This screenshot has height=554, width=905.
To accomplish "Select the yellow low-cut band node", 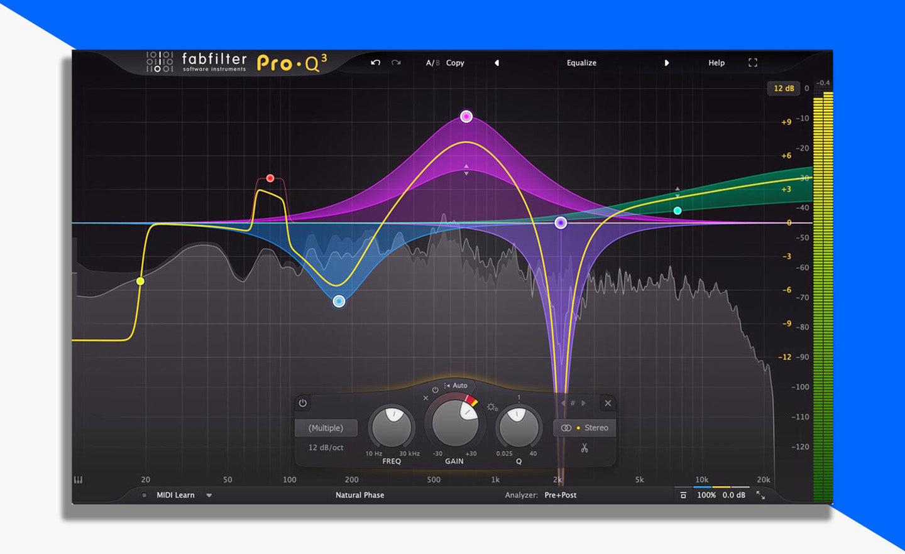I will point(140,281).
